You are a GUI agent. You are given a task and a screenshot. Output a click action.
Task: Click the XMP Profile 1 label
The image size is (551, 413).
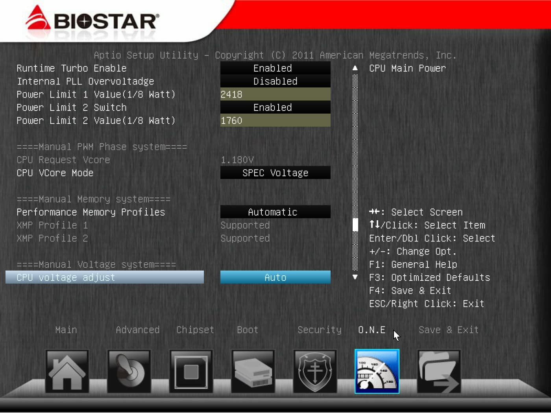click(x=52, y=225)
